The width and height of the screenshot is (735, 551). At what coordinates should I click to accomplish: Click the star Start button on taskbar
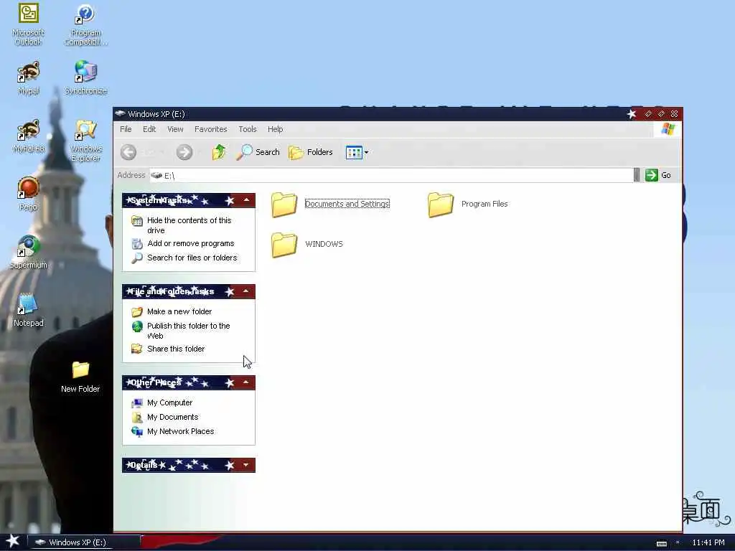(12, 541)
